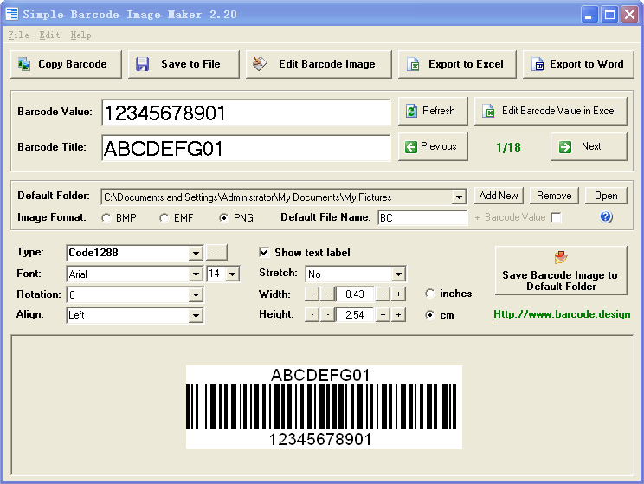Click Height small decrease button
Screen dimensions: 644x484
pos(327,314)
